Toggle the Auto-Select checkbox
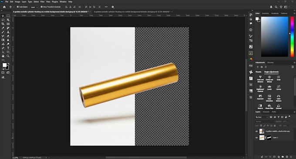The width and height of the screenshot is (296, 159). (x=18, y=7)
